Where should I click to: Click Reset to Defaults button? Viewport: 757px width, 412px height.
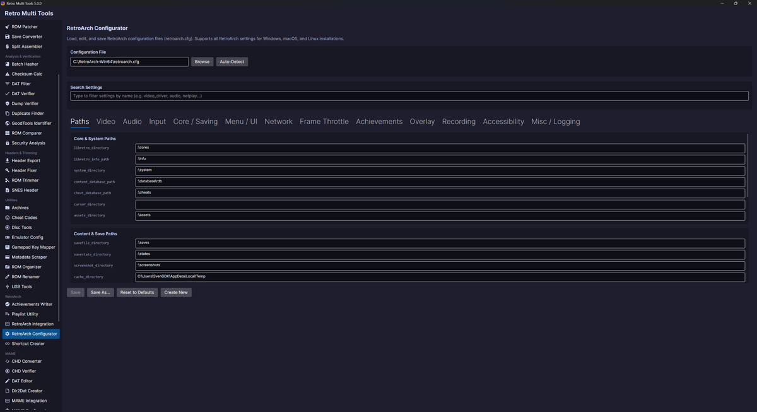point(138,292)
